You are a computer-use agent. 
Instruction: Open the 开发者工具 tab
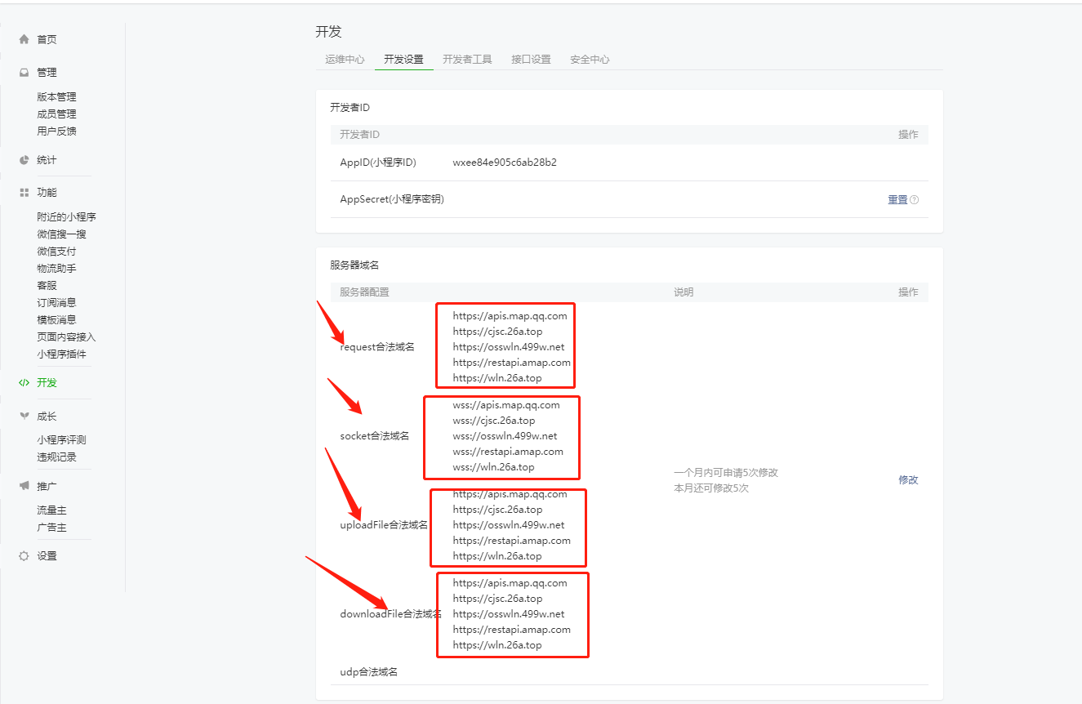(x=467, y=60)
